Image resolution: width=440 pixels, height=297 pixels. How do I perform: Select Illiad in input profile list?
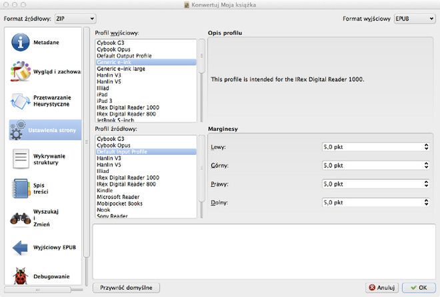(146, 171)
